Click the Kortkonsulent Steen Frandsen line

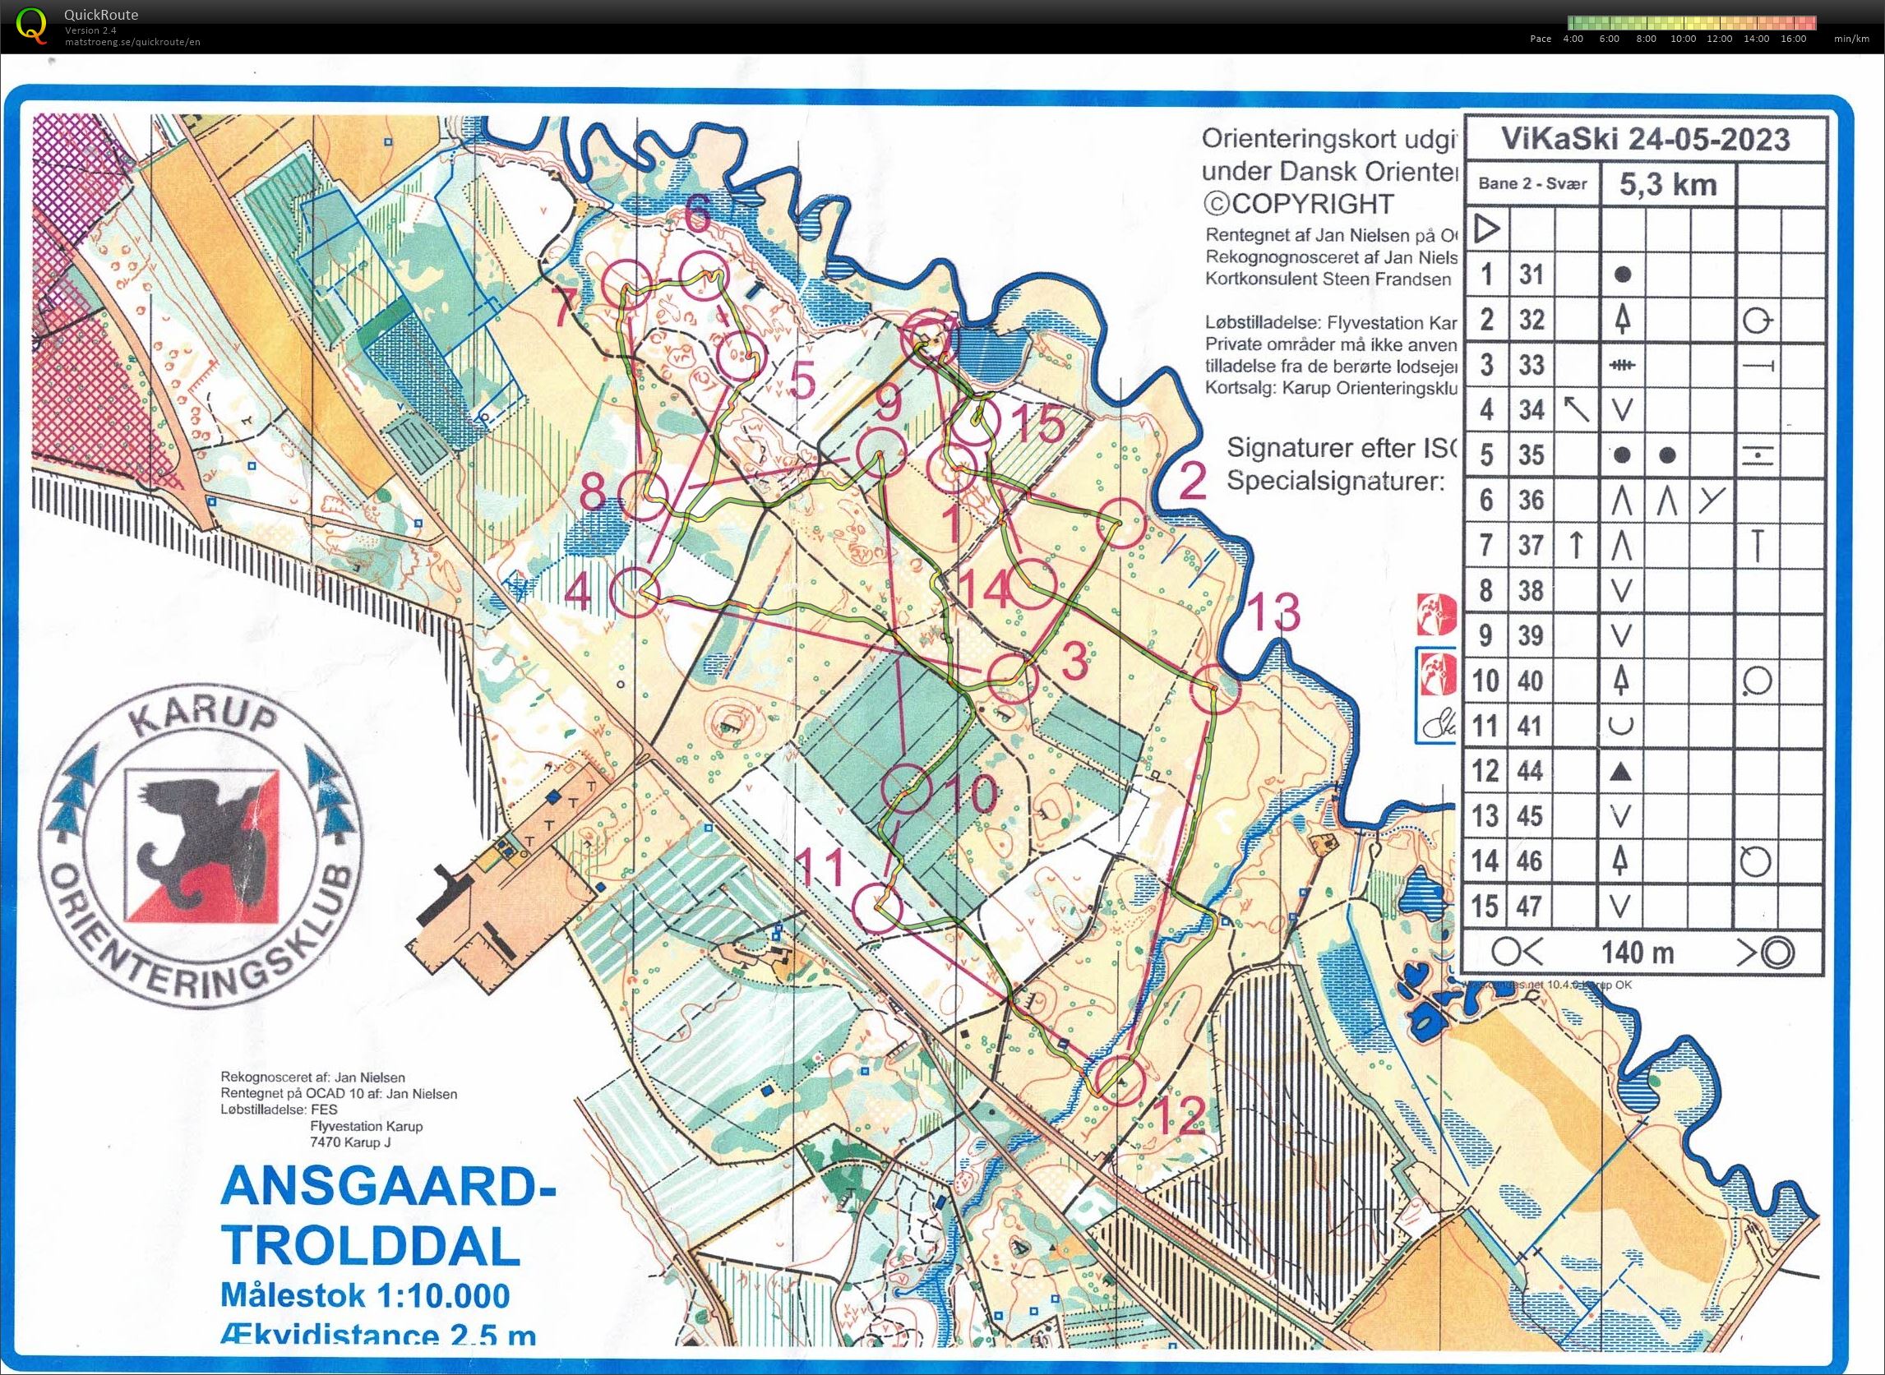click(1328, 279)
